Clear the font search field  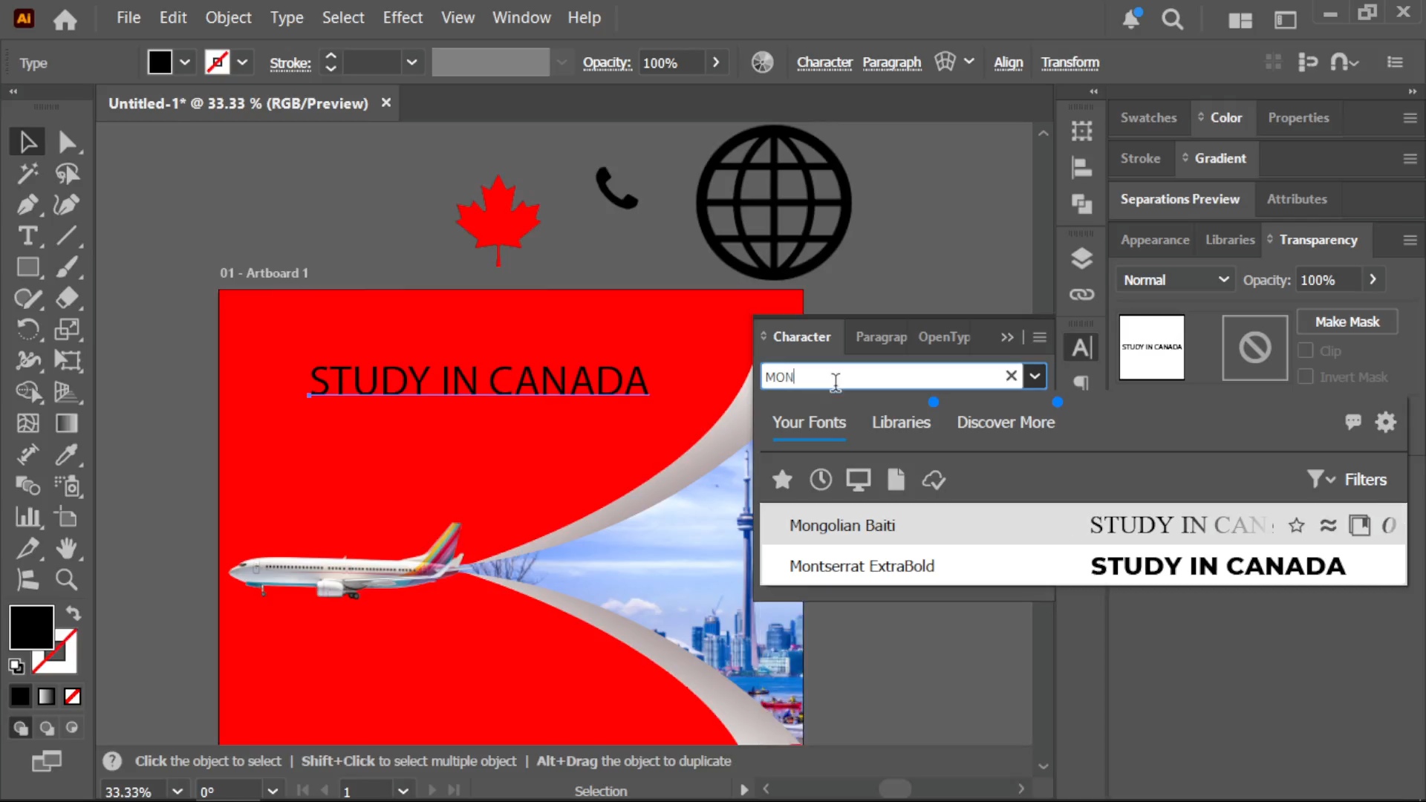tap(1011, 376)
